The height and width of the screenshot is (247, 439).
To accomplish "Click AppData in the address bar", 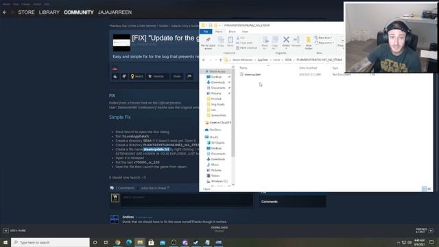I will pos(263,60).
